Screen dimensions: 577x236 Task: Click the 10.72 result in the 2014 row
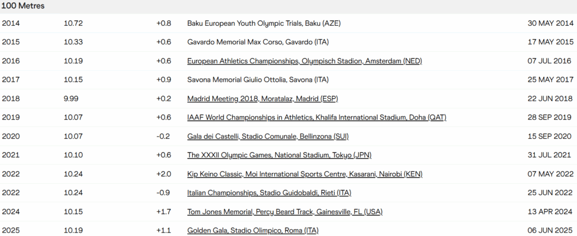pyautogui.click(x=73, y=24)
